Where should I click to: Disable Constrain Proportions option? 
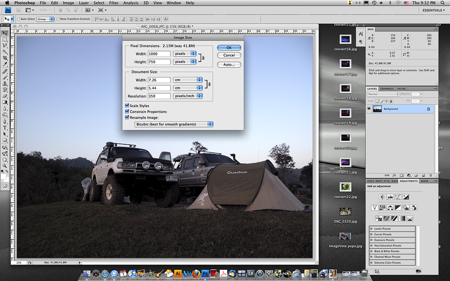[x=127, y=112]
